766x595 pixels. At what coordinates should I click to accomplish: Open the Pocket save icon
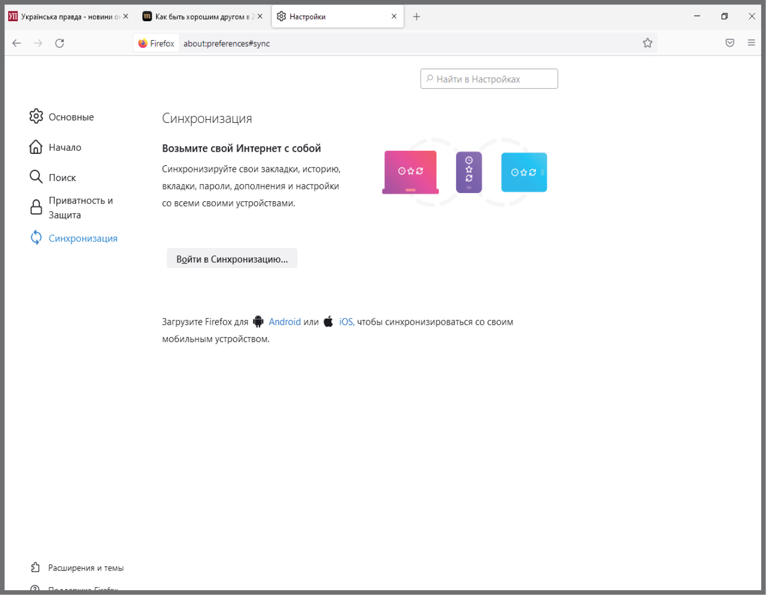730,43
